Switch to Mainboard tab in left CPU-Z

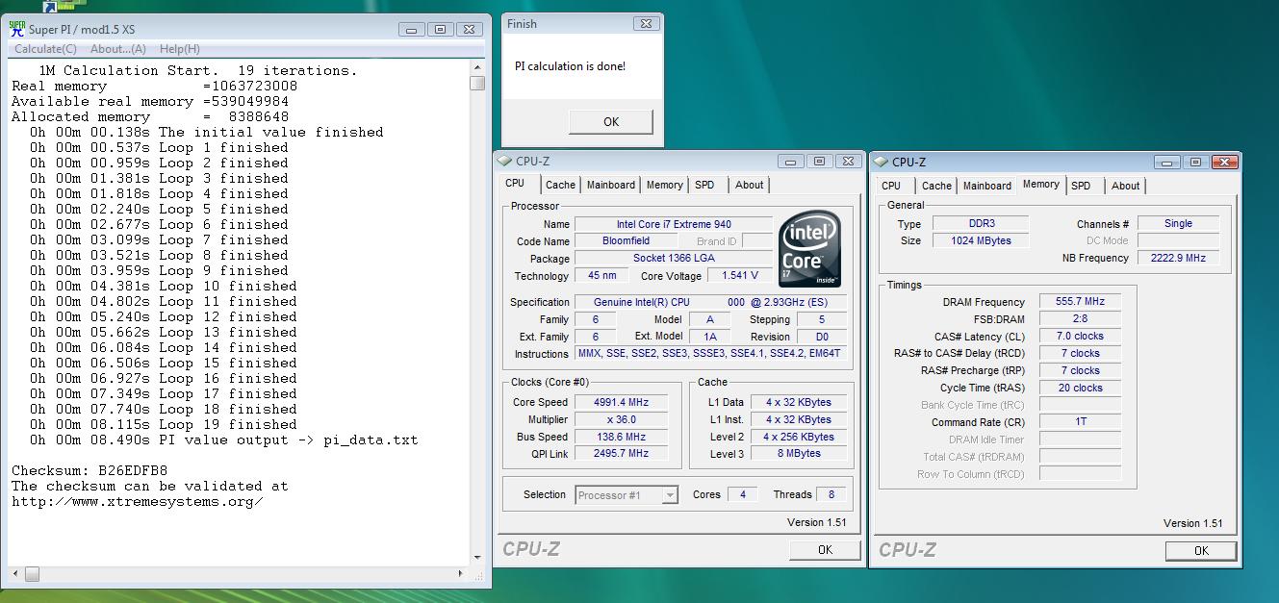point(611,185)
